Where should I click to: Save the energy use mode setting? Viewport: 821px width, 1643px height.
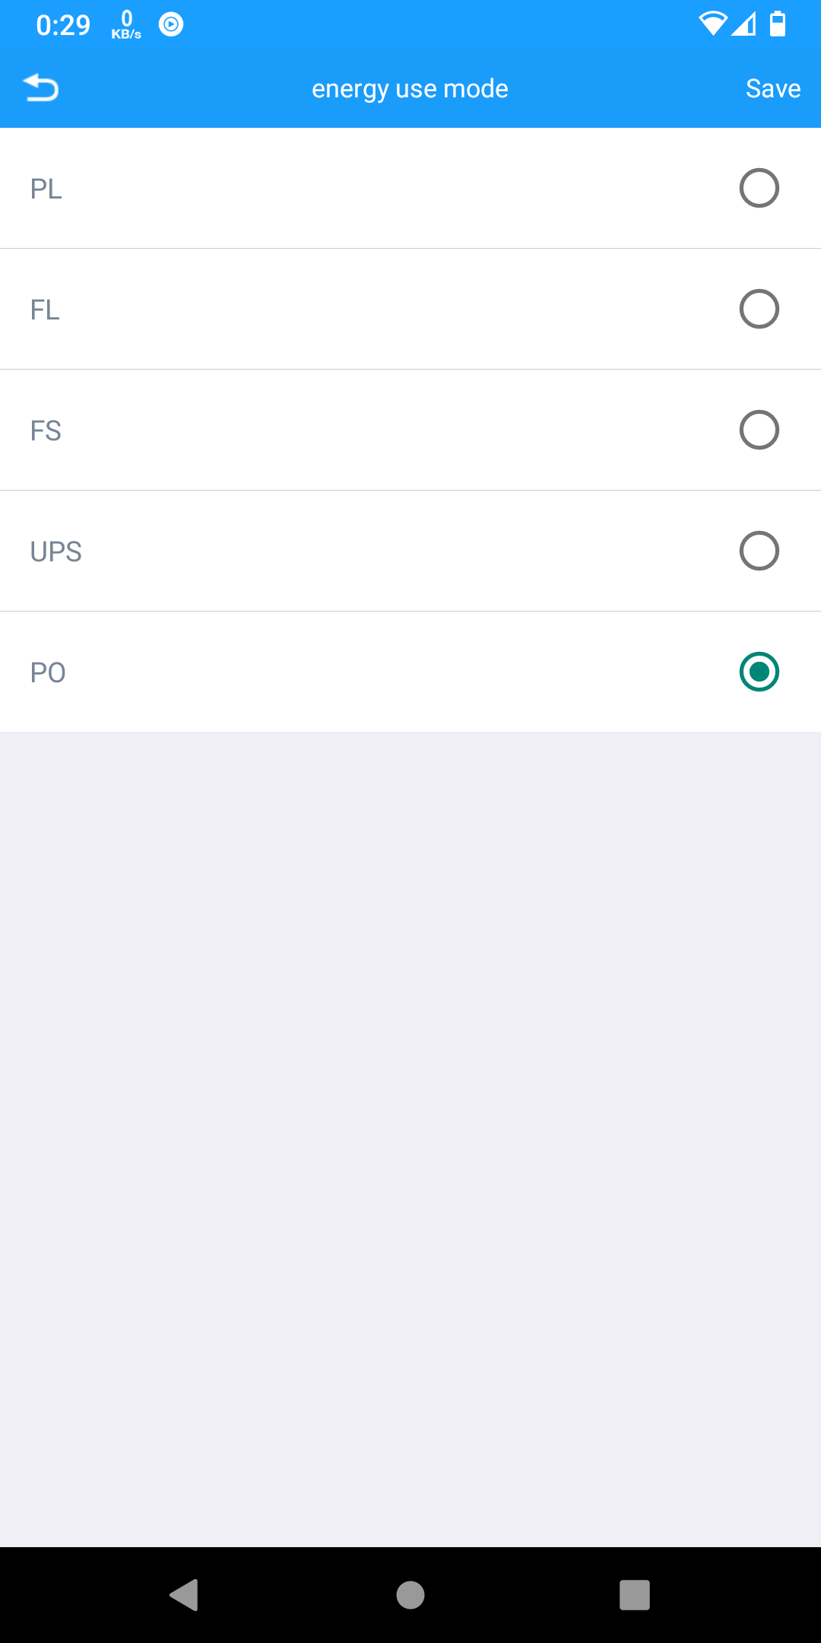click(772, 88)
